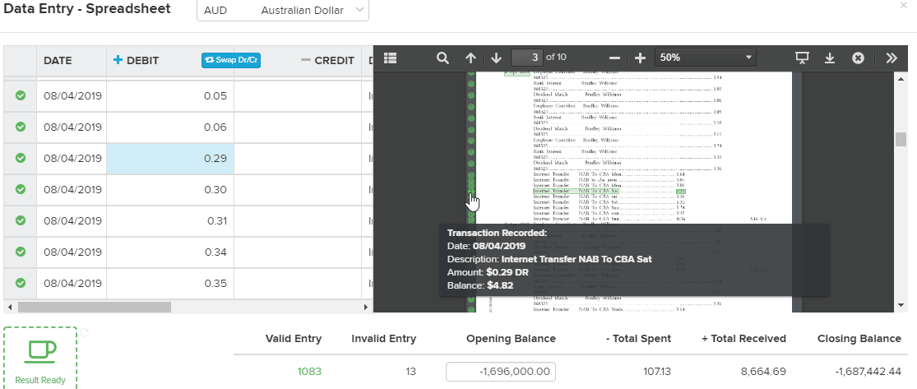Open the PDF tools double-chevron menu

(x=892, y=58)
